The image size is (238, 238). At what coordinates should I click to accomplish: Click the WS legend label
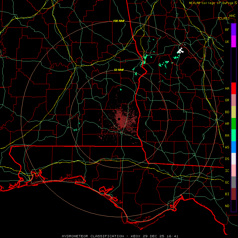tap(227, 147)
